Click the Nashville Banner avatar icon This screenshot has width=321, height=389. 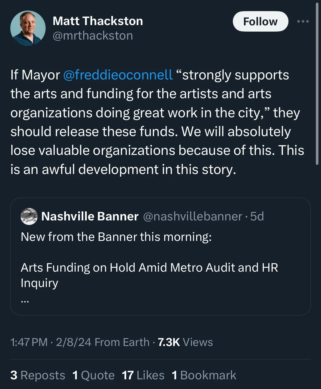pos(29,216)
